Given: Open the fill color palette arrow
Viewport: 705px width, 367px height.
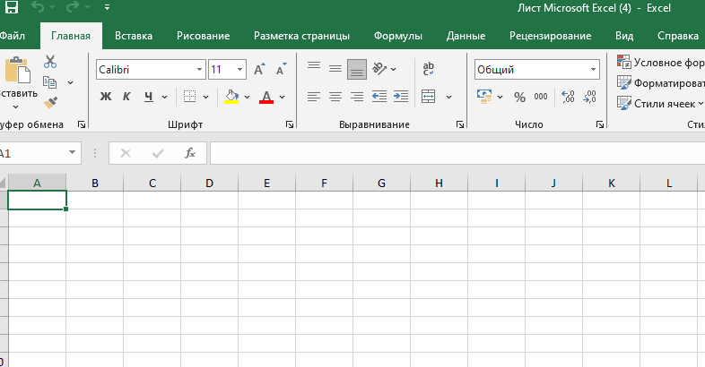Looking at the screenshot, I should (x=247, y=97).
